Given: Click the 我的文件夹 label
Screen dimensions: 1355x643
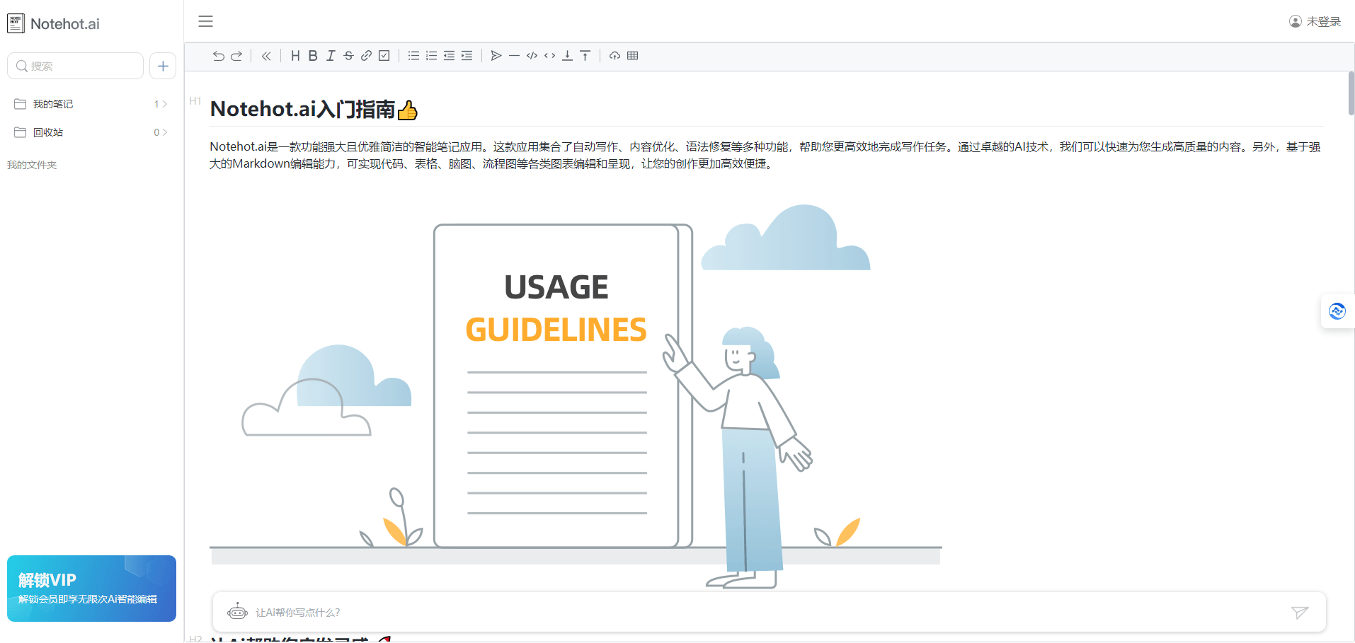Looking at the screenshot, I should pos(32,165).
